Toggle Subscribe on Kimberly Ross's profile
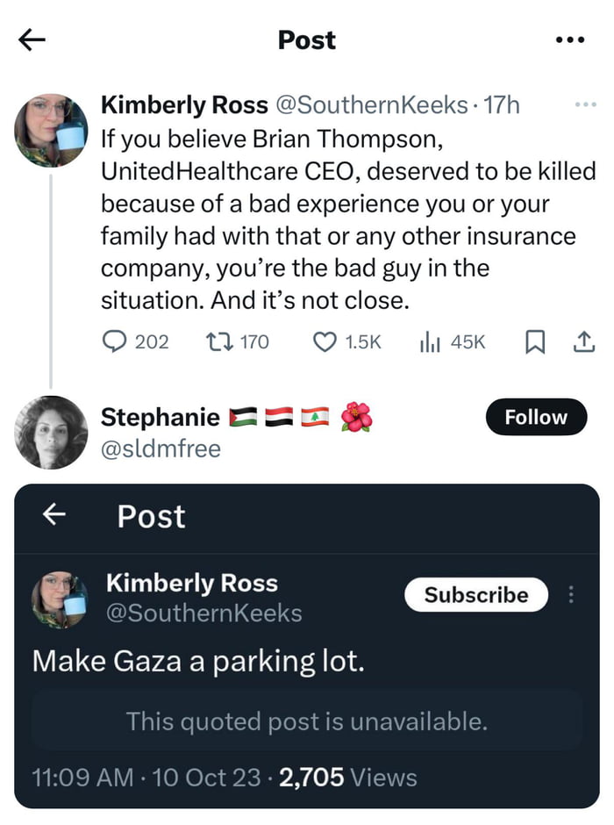Image resolution: width=614 pixels, height=825 pixels. pyautogui.click(x=476, y=595)
